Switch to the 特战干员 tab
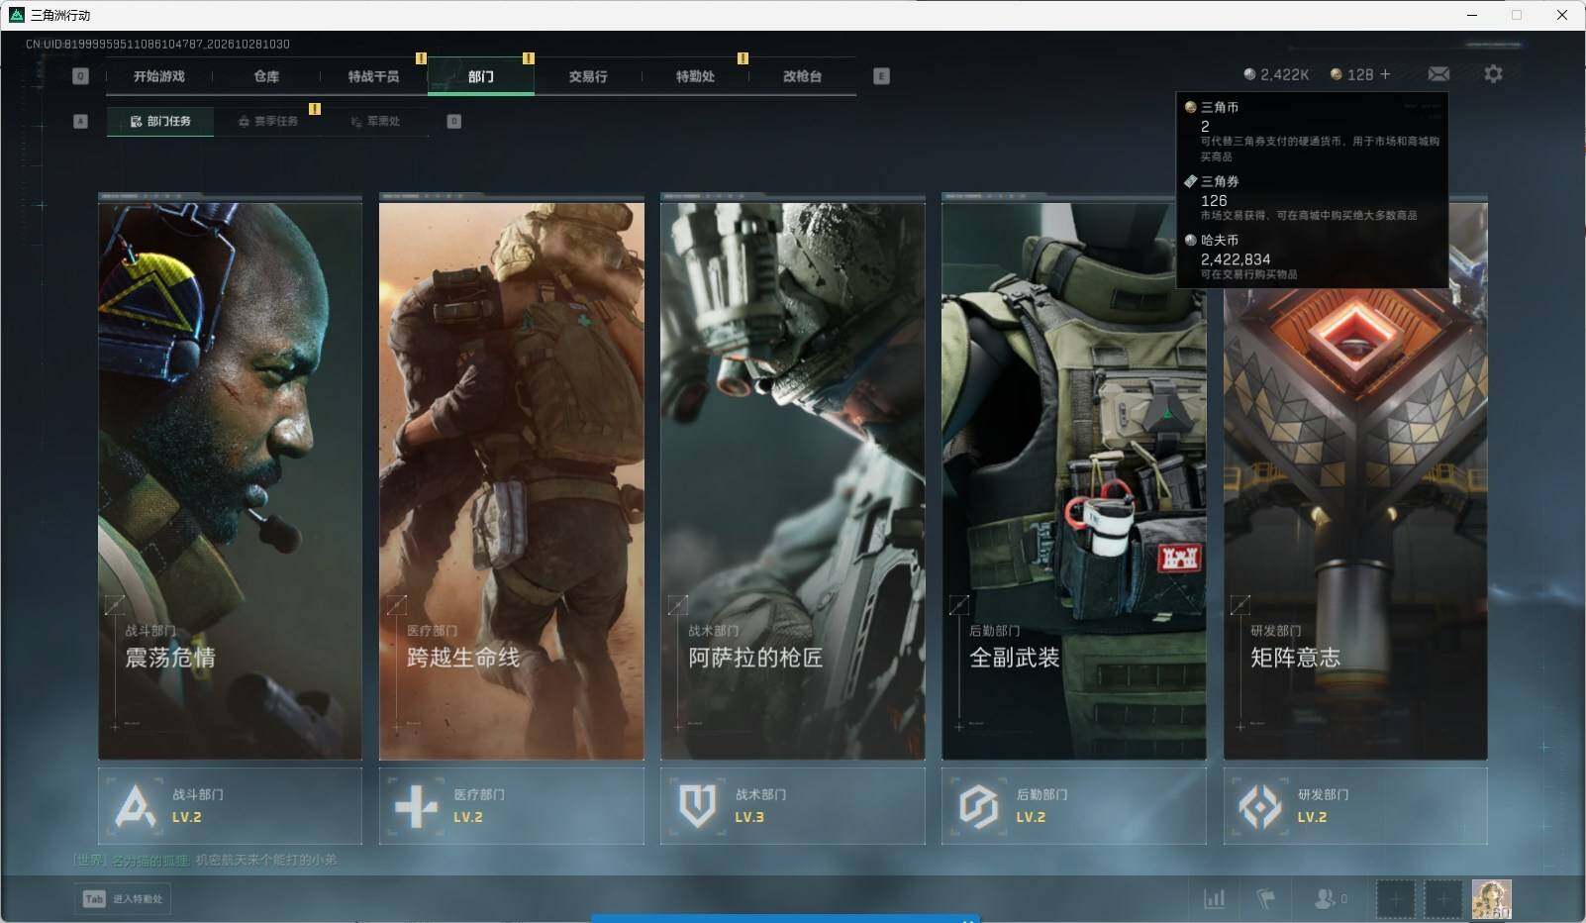1586x923 pixels. click(373, 76)
